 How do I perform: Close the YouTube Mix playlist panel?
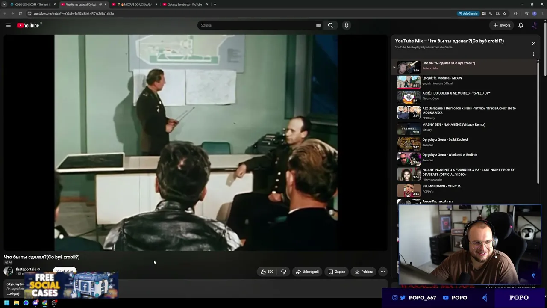[x=533, y=43]
